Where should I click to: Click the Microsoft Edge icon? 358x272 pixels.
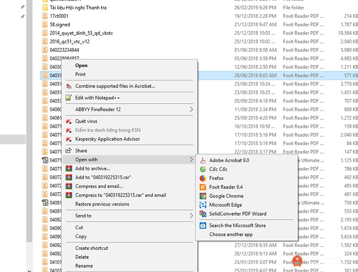pos(203,205)
